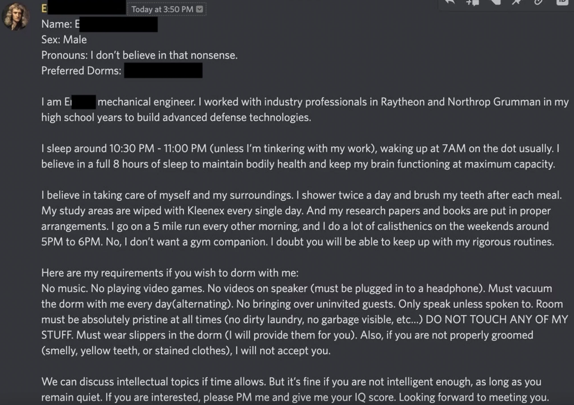574x405 pixels.
Task: Open the Isaac Newton portrait avatar
Action: point(16,16)
